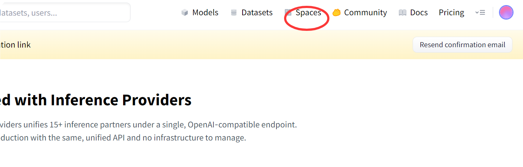
Task: Open the Community section
Action: (x=365, y=13)
